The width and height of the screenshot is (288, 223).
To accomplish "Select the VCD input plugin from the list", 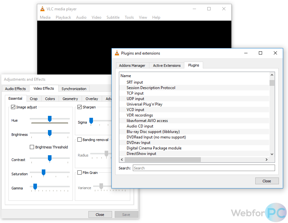I will tap(135, 109).
